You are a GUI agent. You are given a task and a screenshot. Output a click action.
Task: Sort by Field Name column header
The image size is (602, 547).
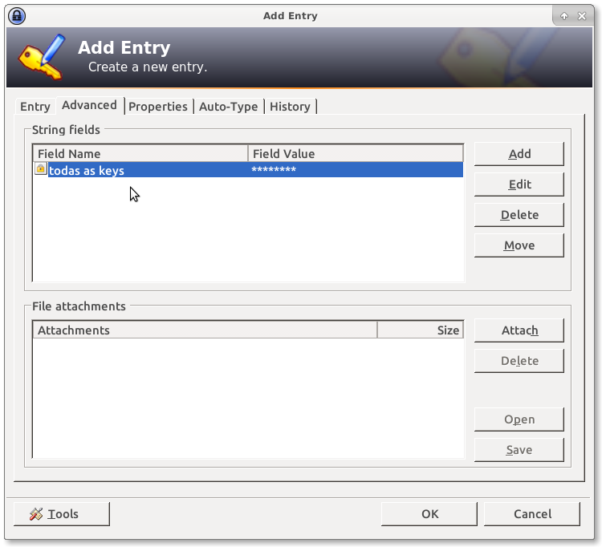click(140, 154)
